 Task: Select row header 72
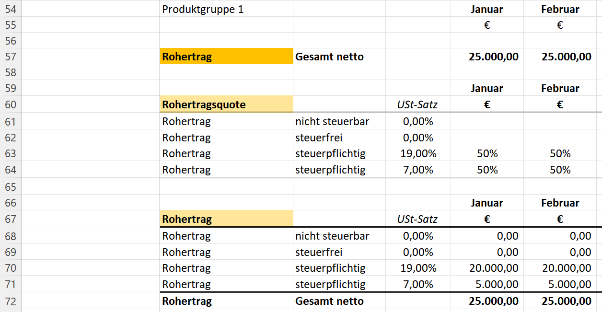(11, 301)
